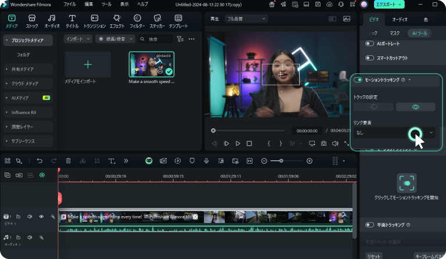The image size is (446, 259).
Task: Open the タイトル (Titles) tool
Action: [72, 21]
